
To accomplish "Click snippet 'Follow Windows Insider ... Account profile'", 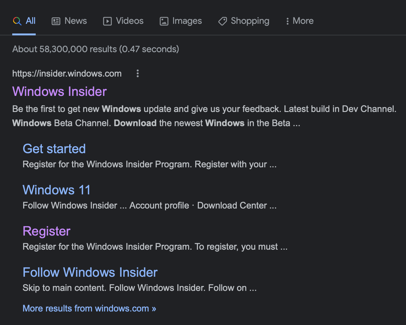I will [x=150, y=206].
